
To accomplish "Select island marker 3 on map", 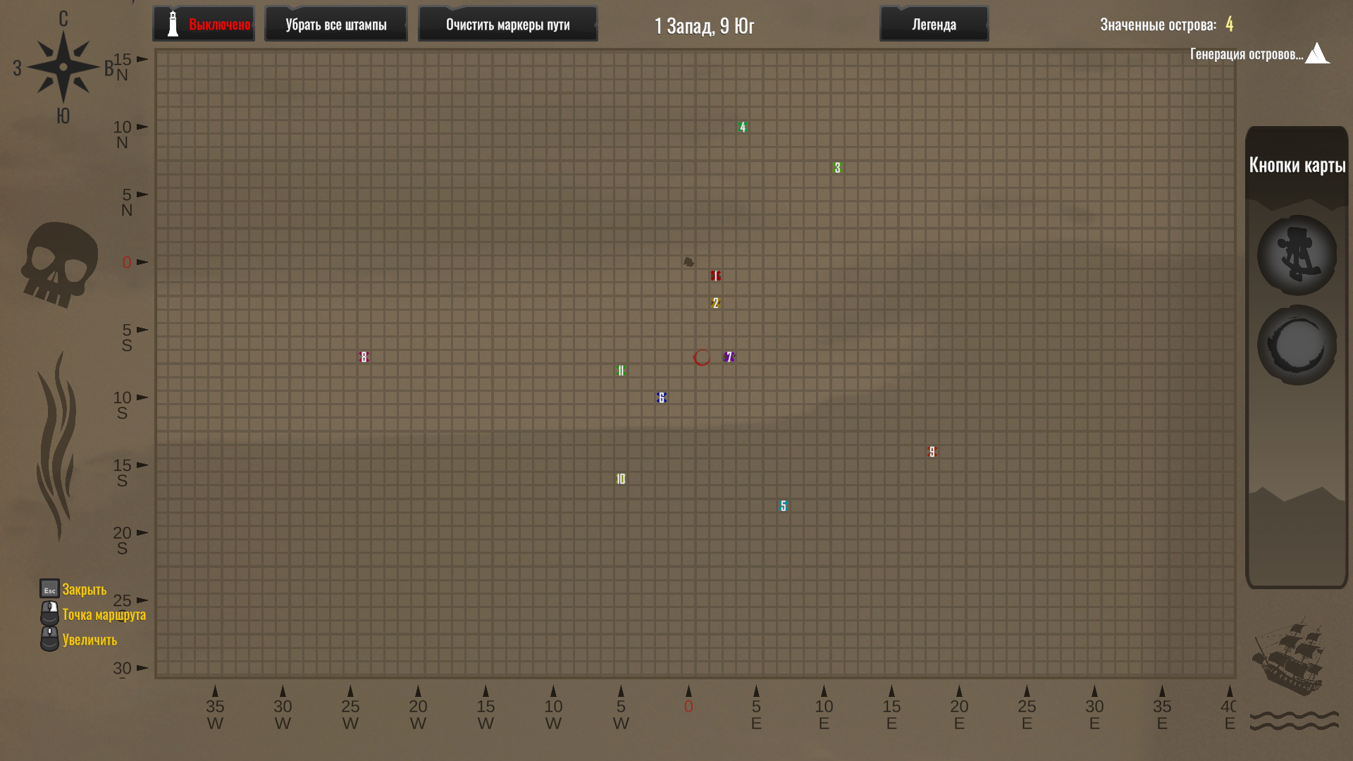I will (x=837, y=168).
